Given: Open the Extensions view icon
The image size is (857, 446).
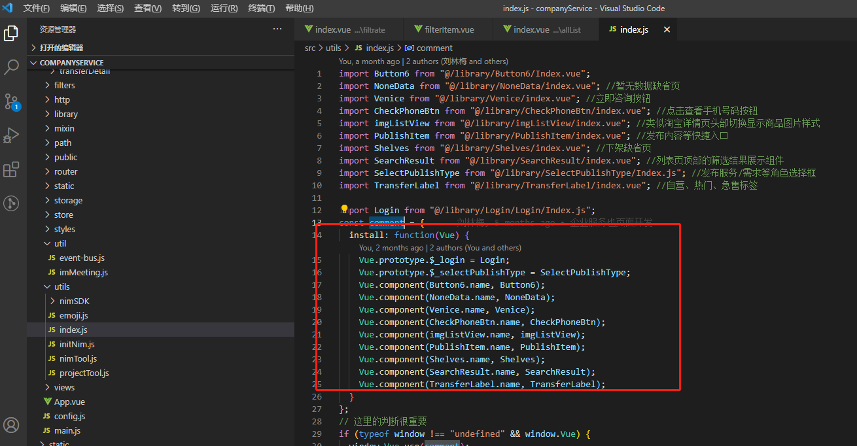Looking at the screenshot, I should 11,169.
